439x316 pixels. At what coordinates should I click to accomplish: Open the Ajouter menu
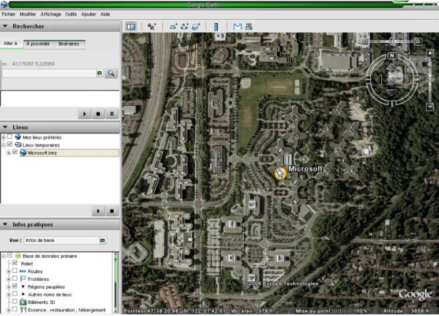pyautogui.click(x=88, y=14)
